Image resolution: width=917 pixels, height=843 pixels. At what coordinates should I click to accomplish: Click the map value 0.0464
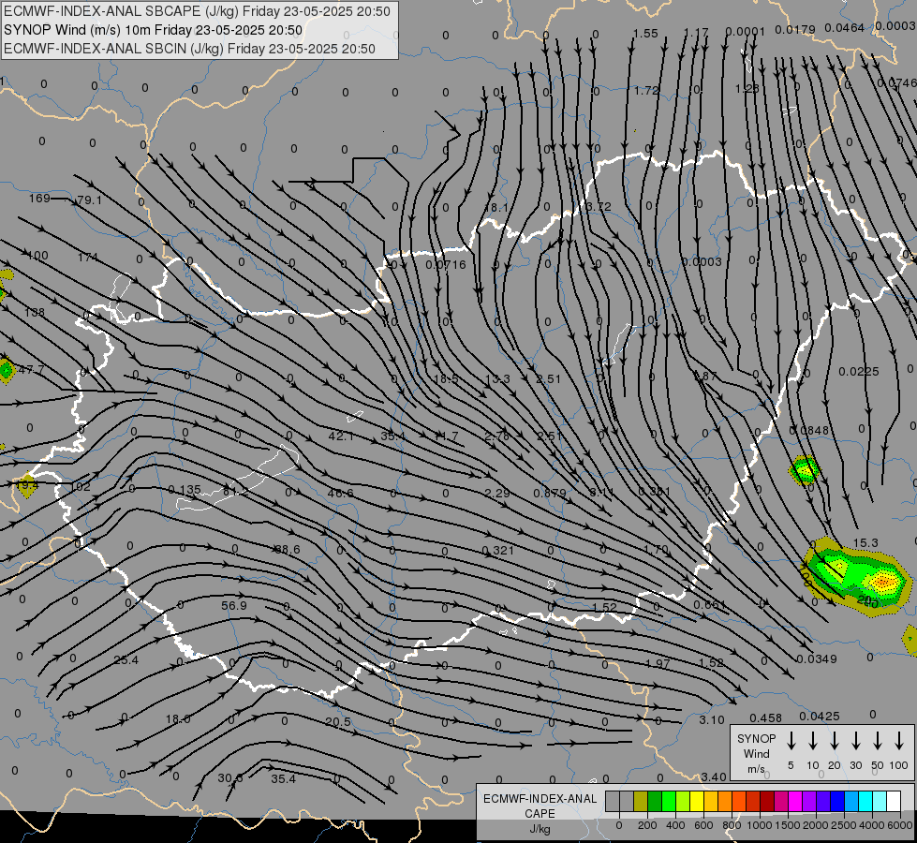pyautogui.click(x=845, y=27)
